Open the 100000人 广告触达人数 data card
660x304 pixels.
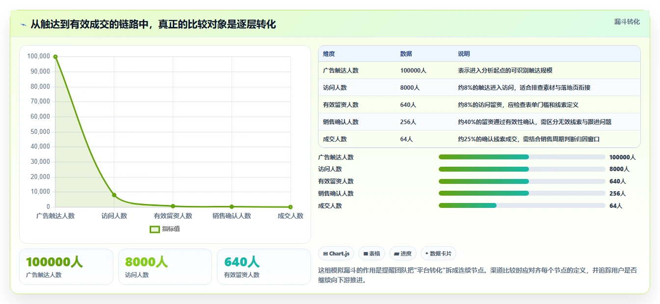coord(66,267)
